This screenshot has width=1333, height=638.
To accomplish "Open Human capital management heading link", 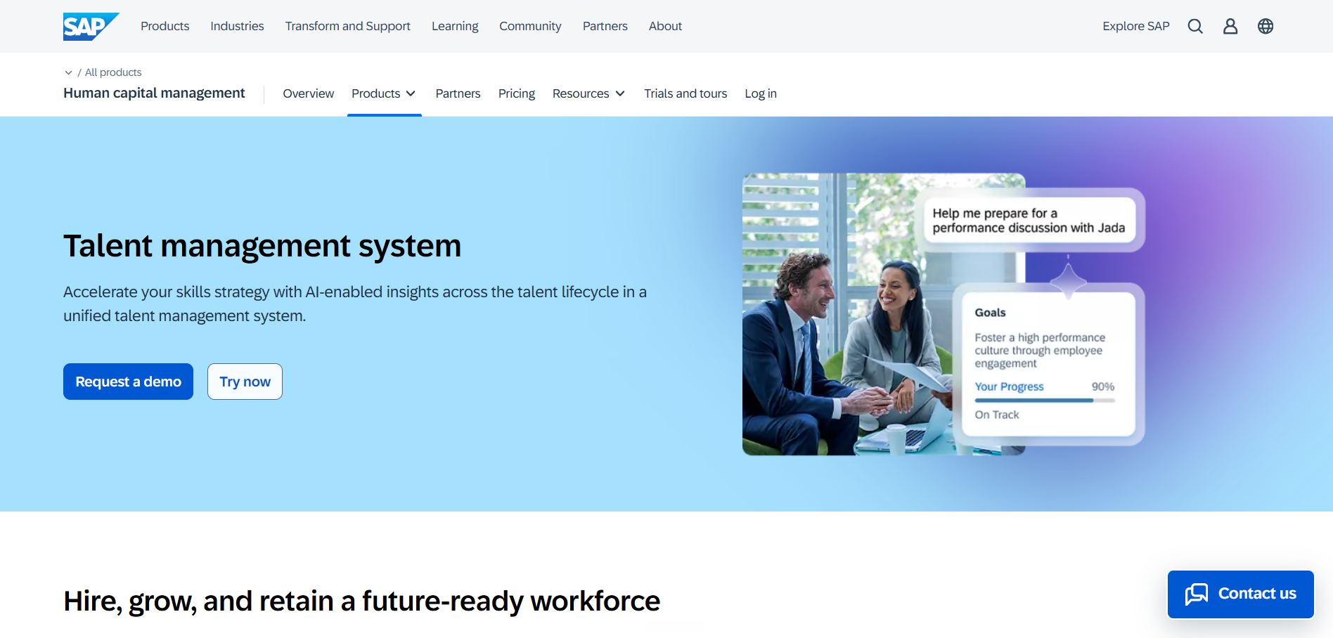I will point(154,93).
